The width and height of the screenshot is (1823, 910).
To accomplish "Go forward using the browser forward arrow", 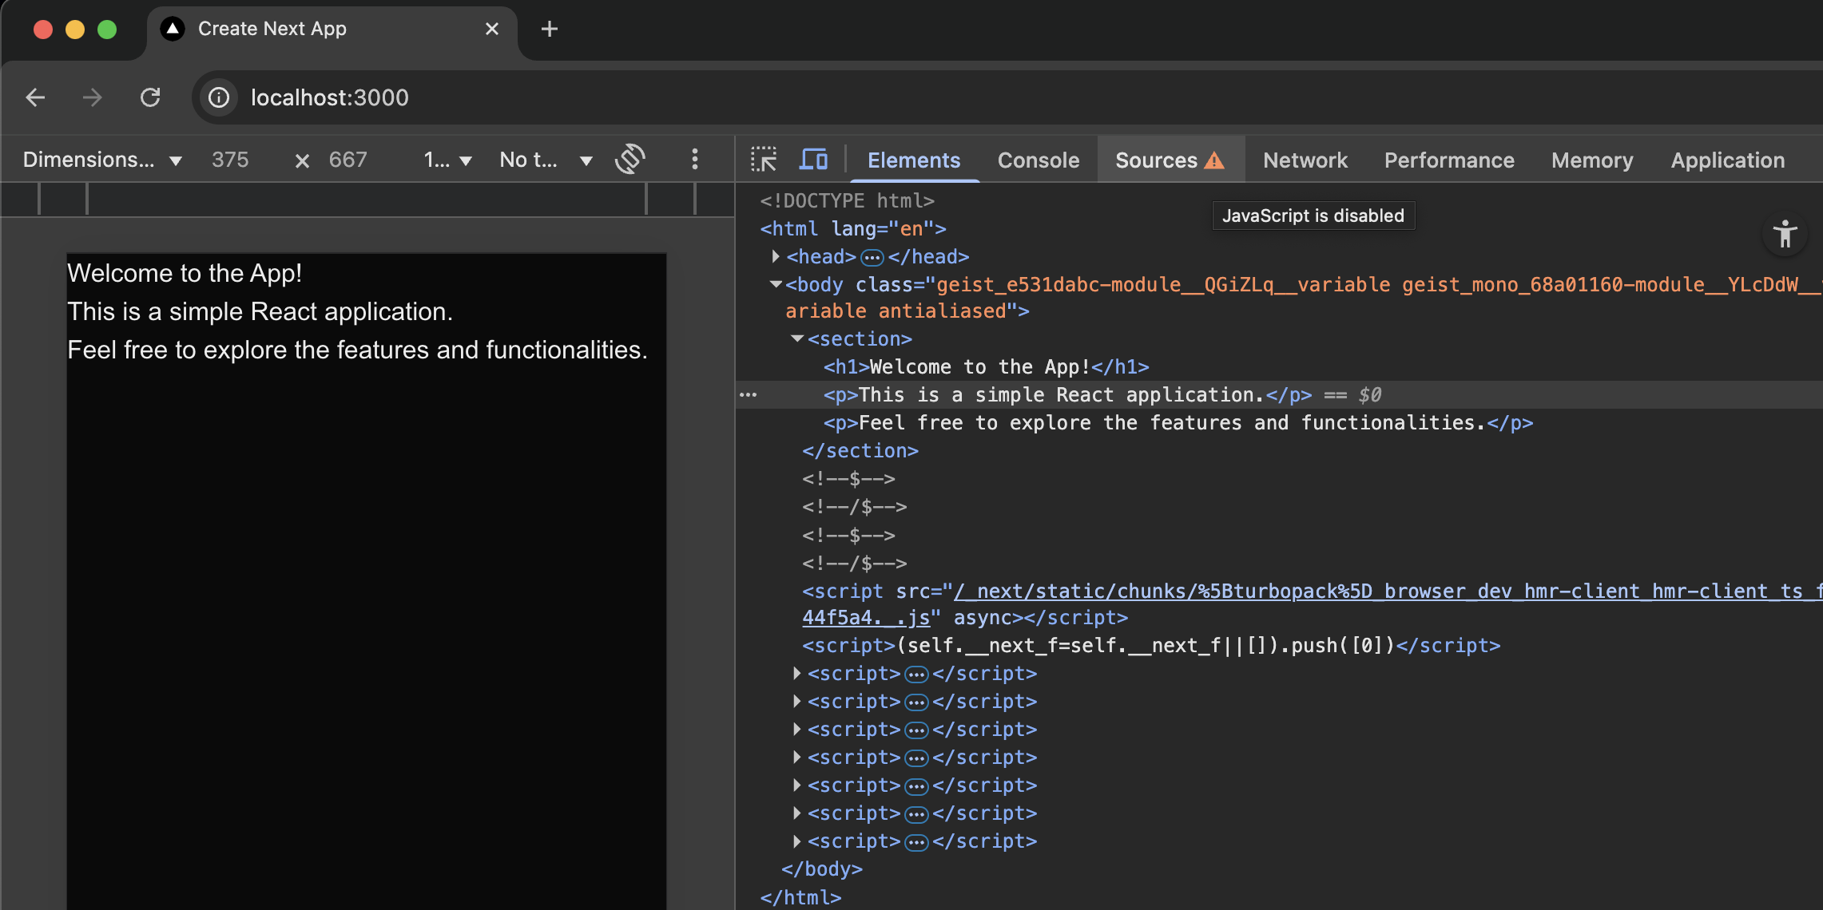I will pos(93,97).
